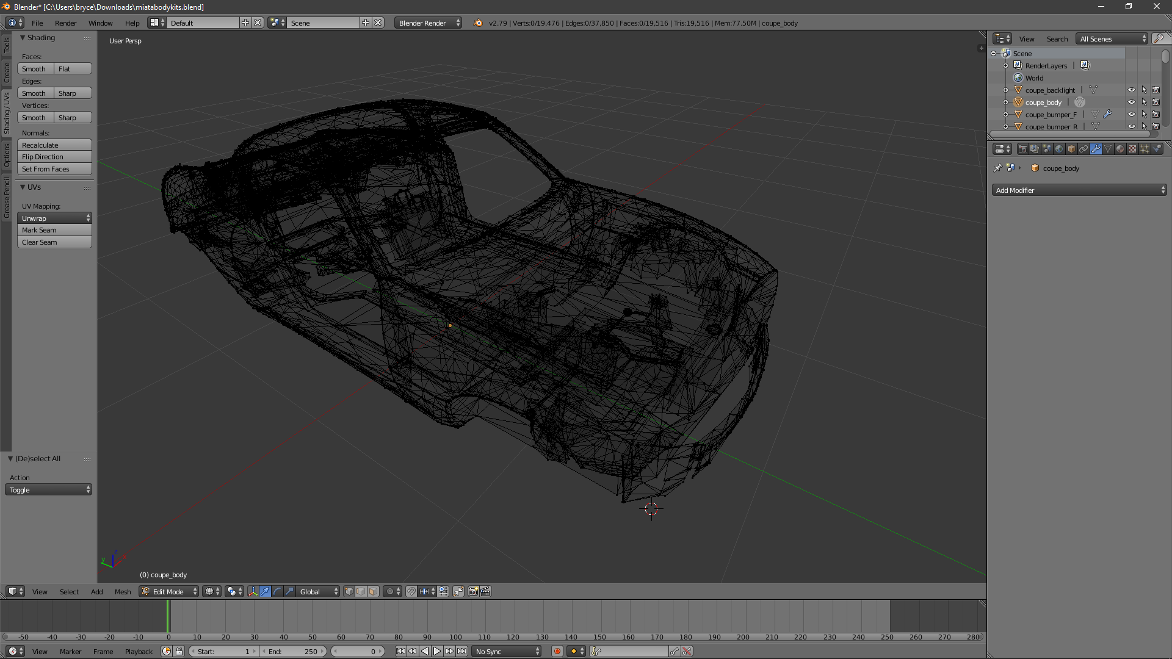
Task: Click the outliner filter magnifier icon
Action: [x=1160, y=38]
